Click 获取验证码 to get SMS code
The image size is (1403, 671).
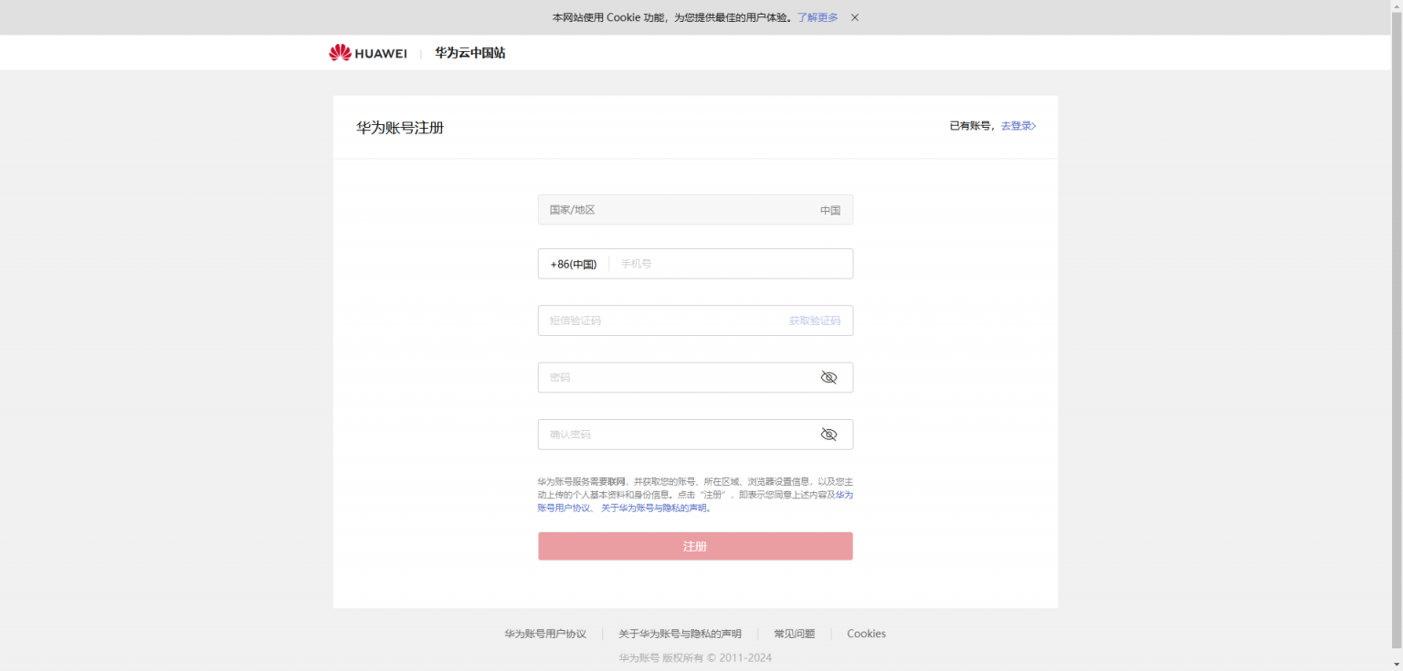point(814,320)
